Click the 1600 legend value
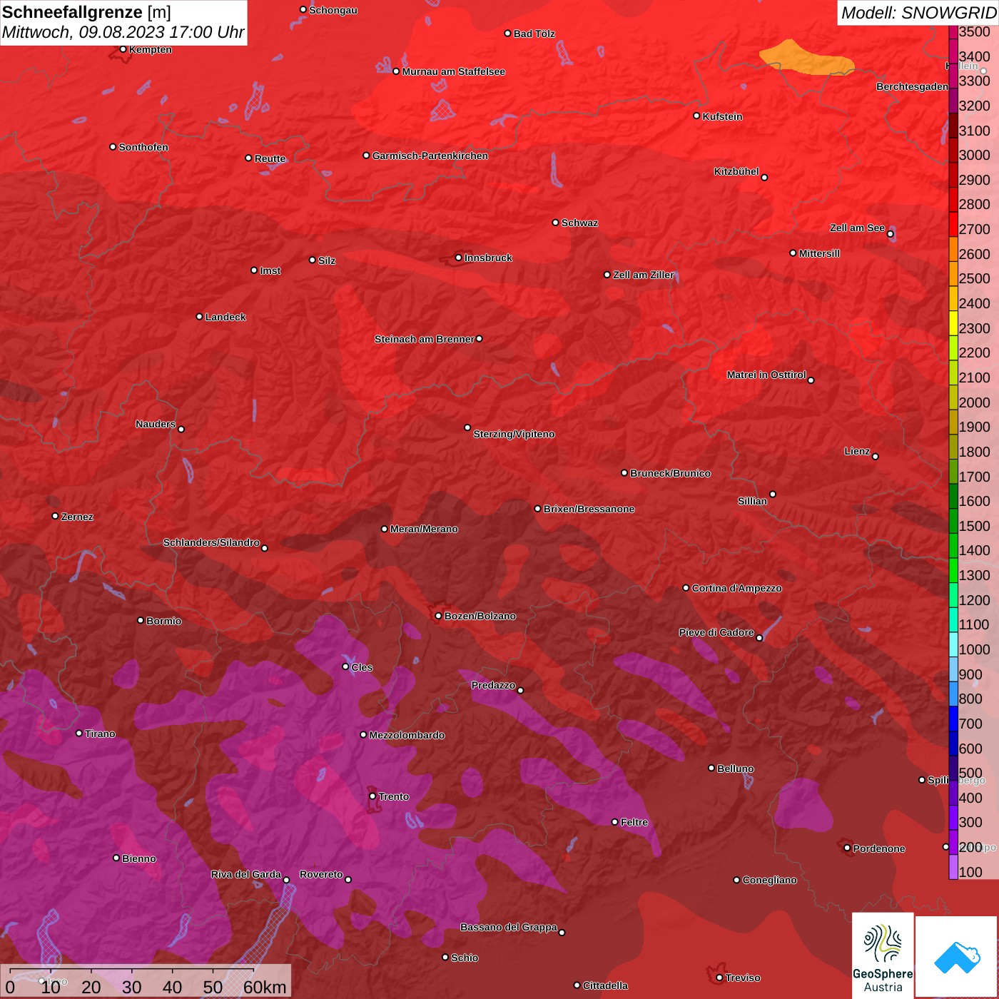Viewport: 999px width, 999px height. pos(974,501)
